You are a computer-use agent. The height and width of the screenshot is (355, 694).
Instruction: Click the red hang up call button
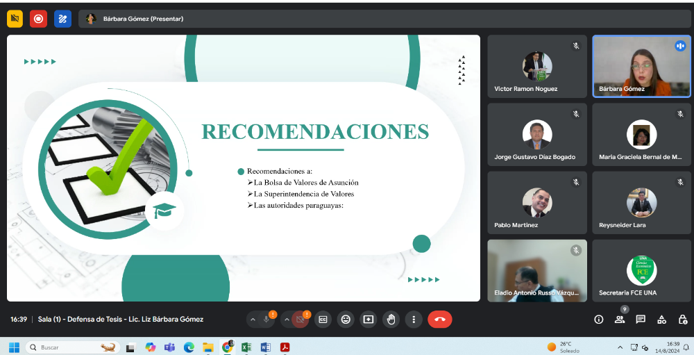pyautogui.click(x=439, y=319)
